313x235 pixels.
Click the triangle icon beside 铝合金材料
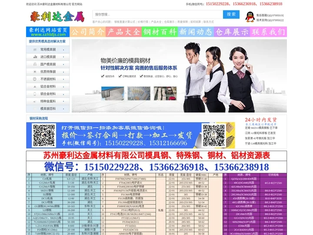pyautogui.click(x=35, y=87)
